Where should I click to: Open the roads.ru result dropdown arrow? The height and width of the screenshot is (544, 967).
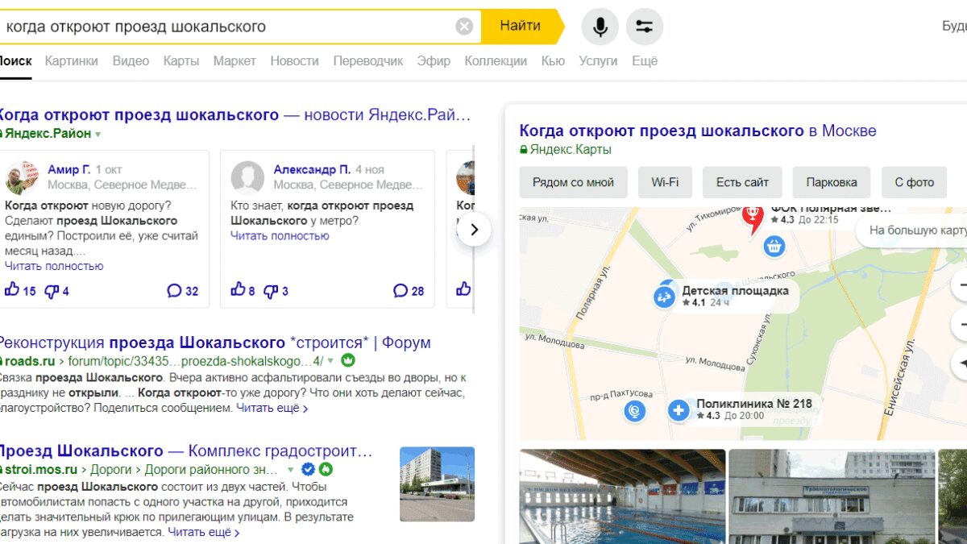(330, 361)
